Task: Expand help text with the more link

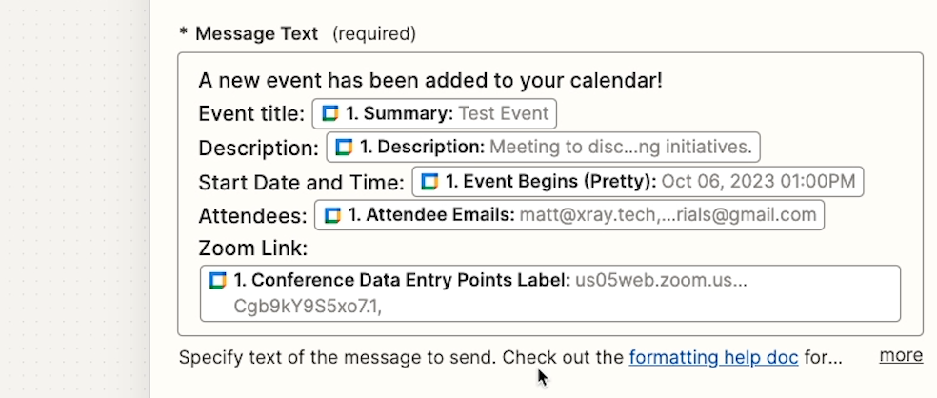Action: click(x=901, y=355)
